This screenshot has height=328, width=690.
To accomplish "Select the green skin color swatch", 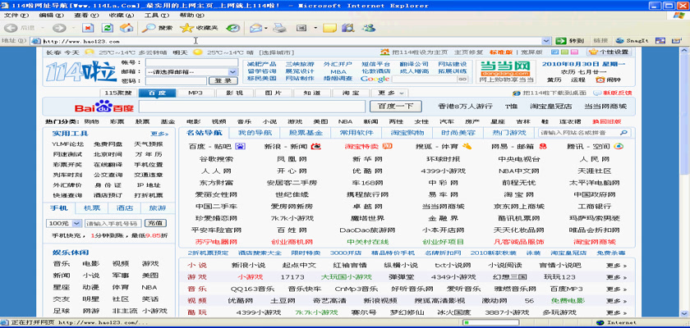I will 563,52.
